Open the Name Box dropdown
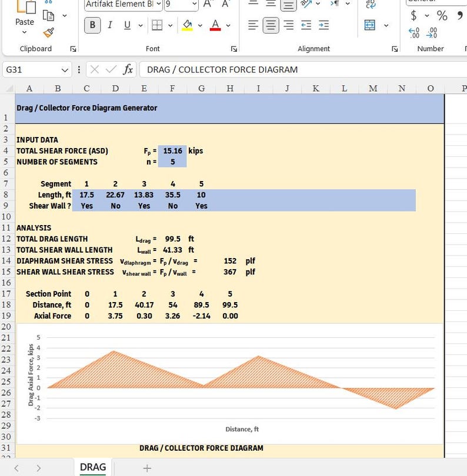467x476 pixels. coord(65,70)
